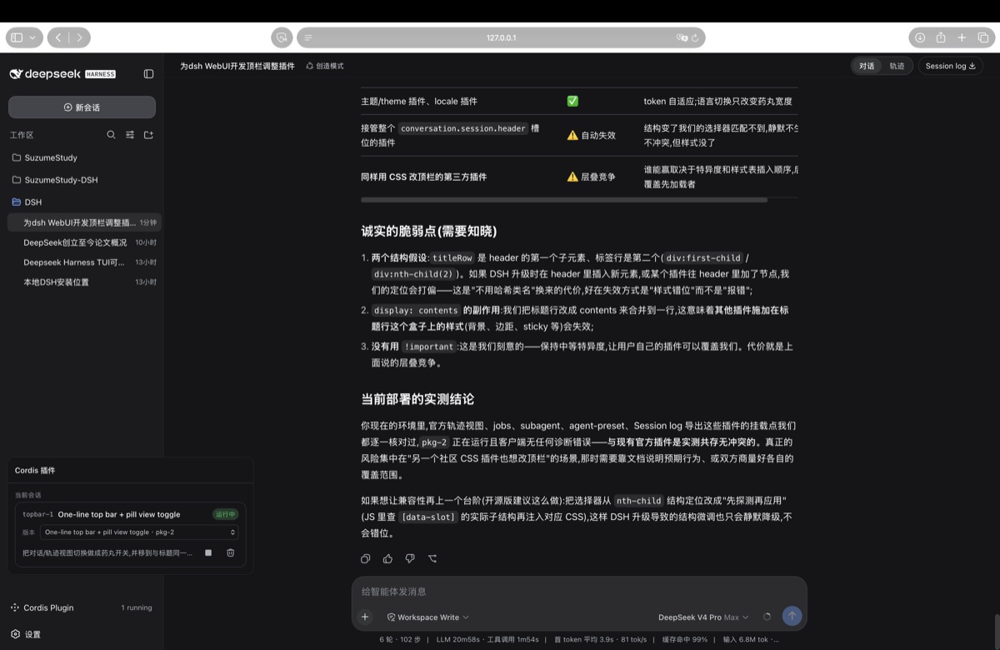This screenshot has width=1000, height=650.
Task: Open conversation DeepSeek创立至今论文概况
Action: pyautogui.click(x=84, y=242)
